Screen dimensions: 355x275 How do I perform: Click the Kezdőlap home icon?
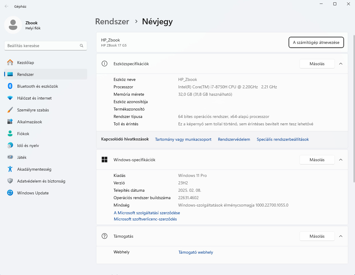(10, 63)
